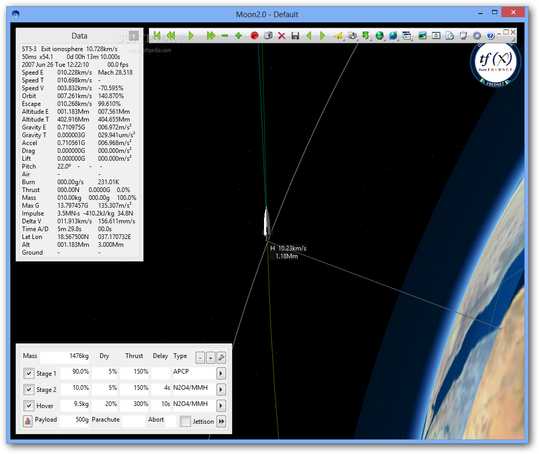Click the green curved arrow icon
The width and height of the screenshot is (539, 454).
[x=366, y=35]
